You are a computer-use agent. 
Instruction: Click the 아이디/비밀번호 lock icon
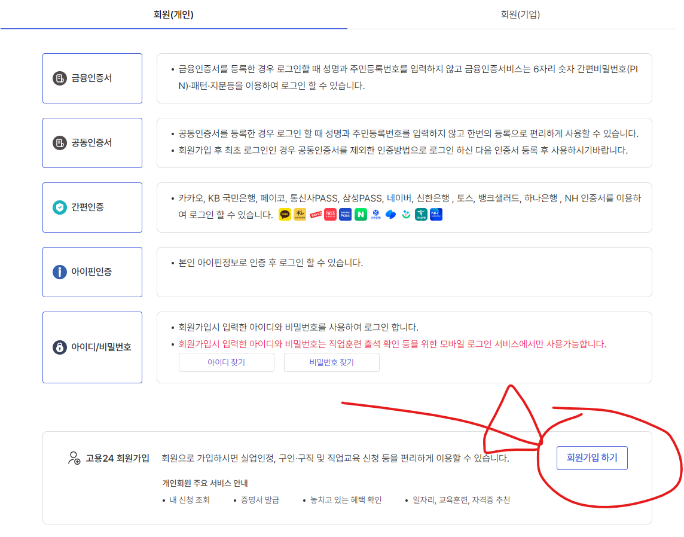(x=59, y=347)
